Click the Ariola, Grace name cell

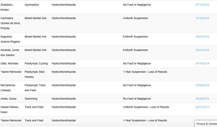[x=9, y=99]
